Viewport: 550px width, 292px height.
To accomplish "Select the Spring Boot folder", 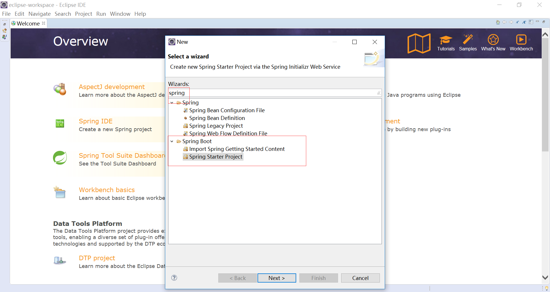I will (x=194, y=141).
